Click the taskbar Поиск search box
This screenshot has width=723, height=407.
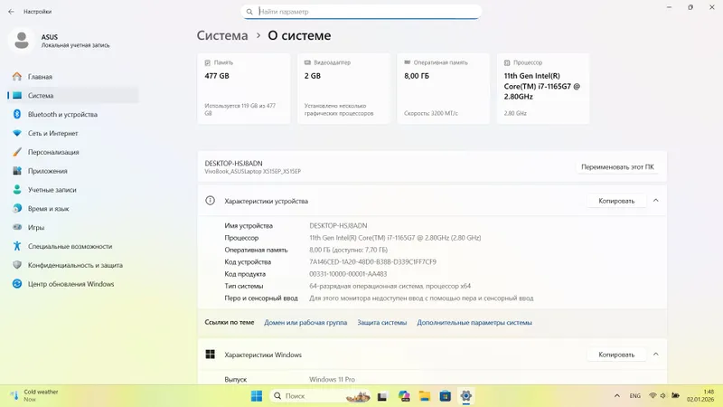(320, 396)
